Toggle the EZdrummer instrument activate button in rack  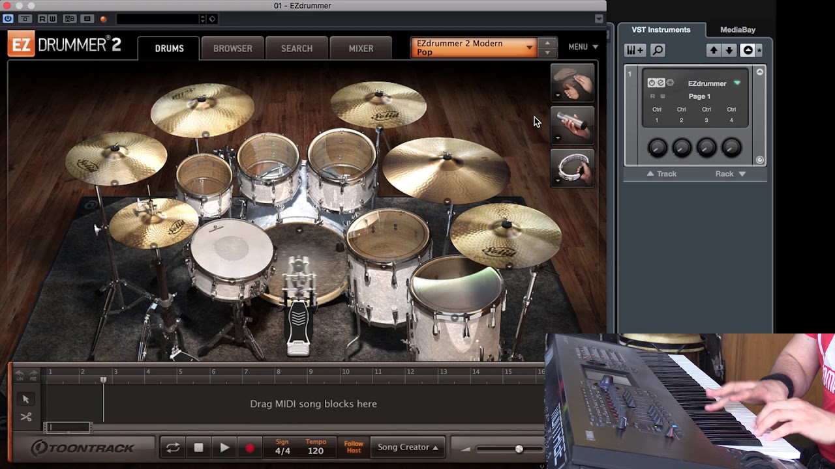point(652,83)
